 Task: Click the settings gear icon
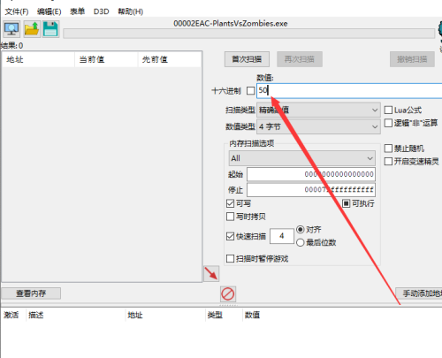pyautogui.click(x=440, y=29)
